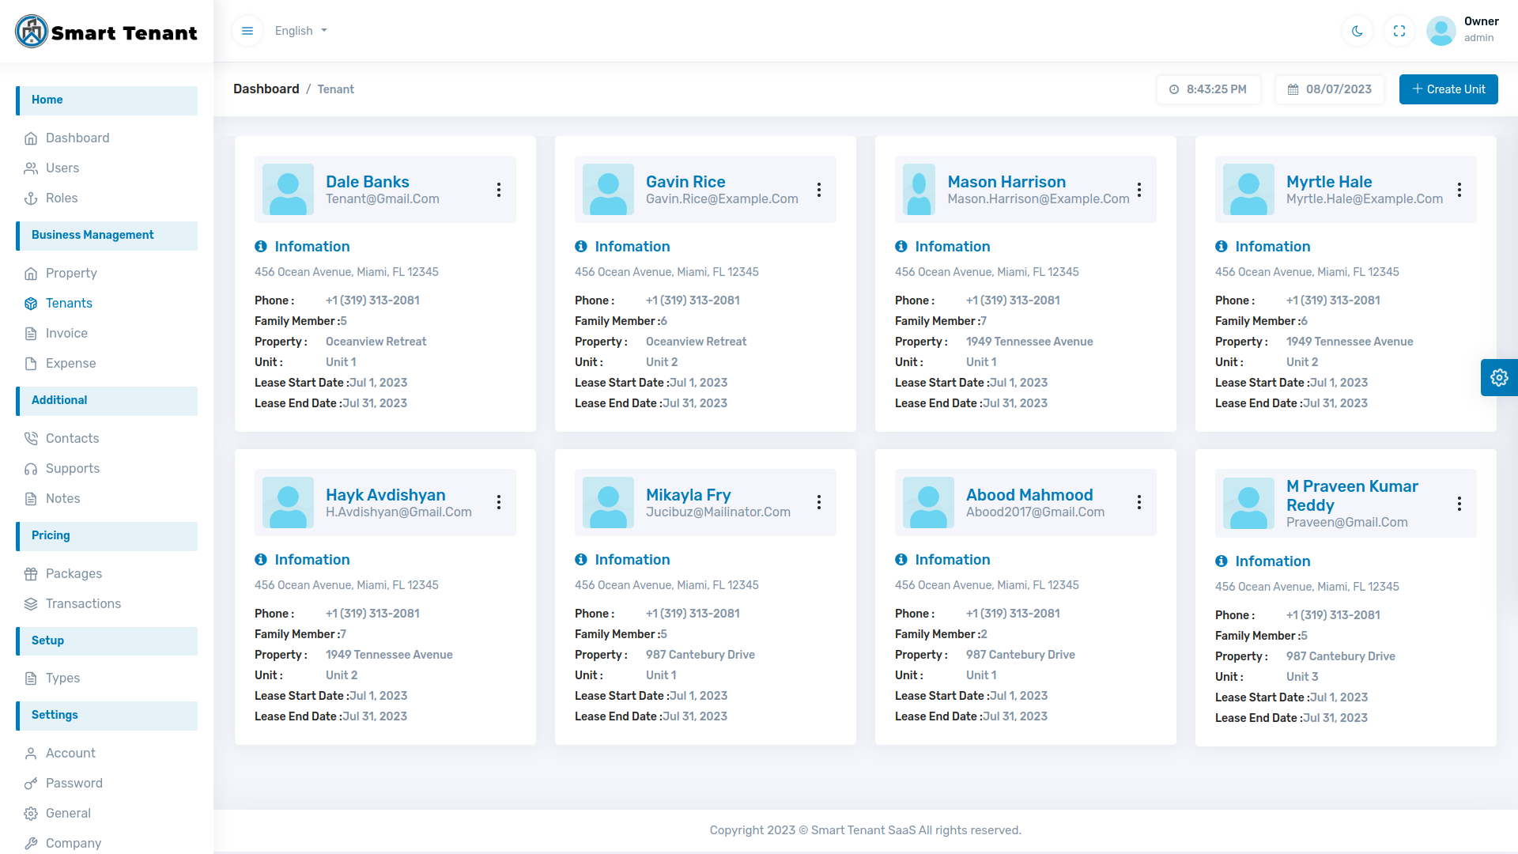Open Myrtle Hale card kebab menu
This screenshot has height=854, width=1518.
pos(1459,190)
